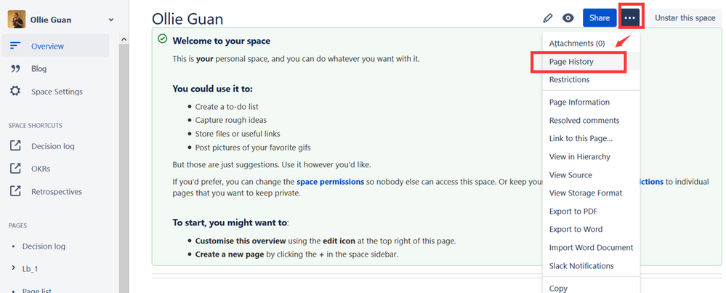Select Restrictions in the dropdown menu
Viewport: 726px width, 293px height.
pos(570,80)
